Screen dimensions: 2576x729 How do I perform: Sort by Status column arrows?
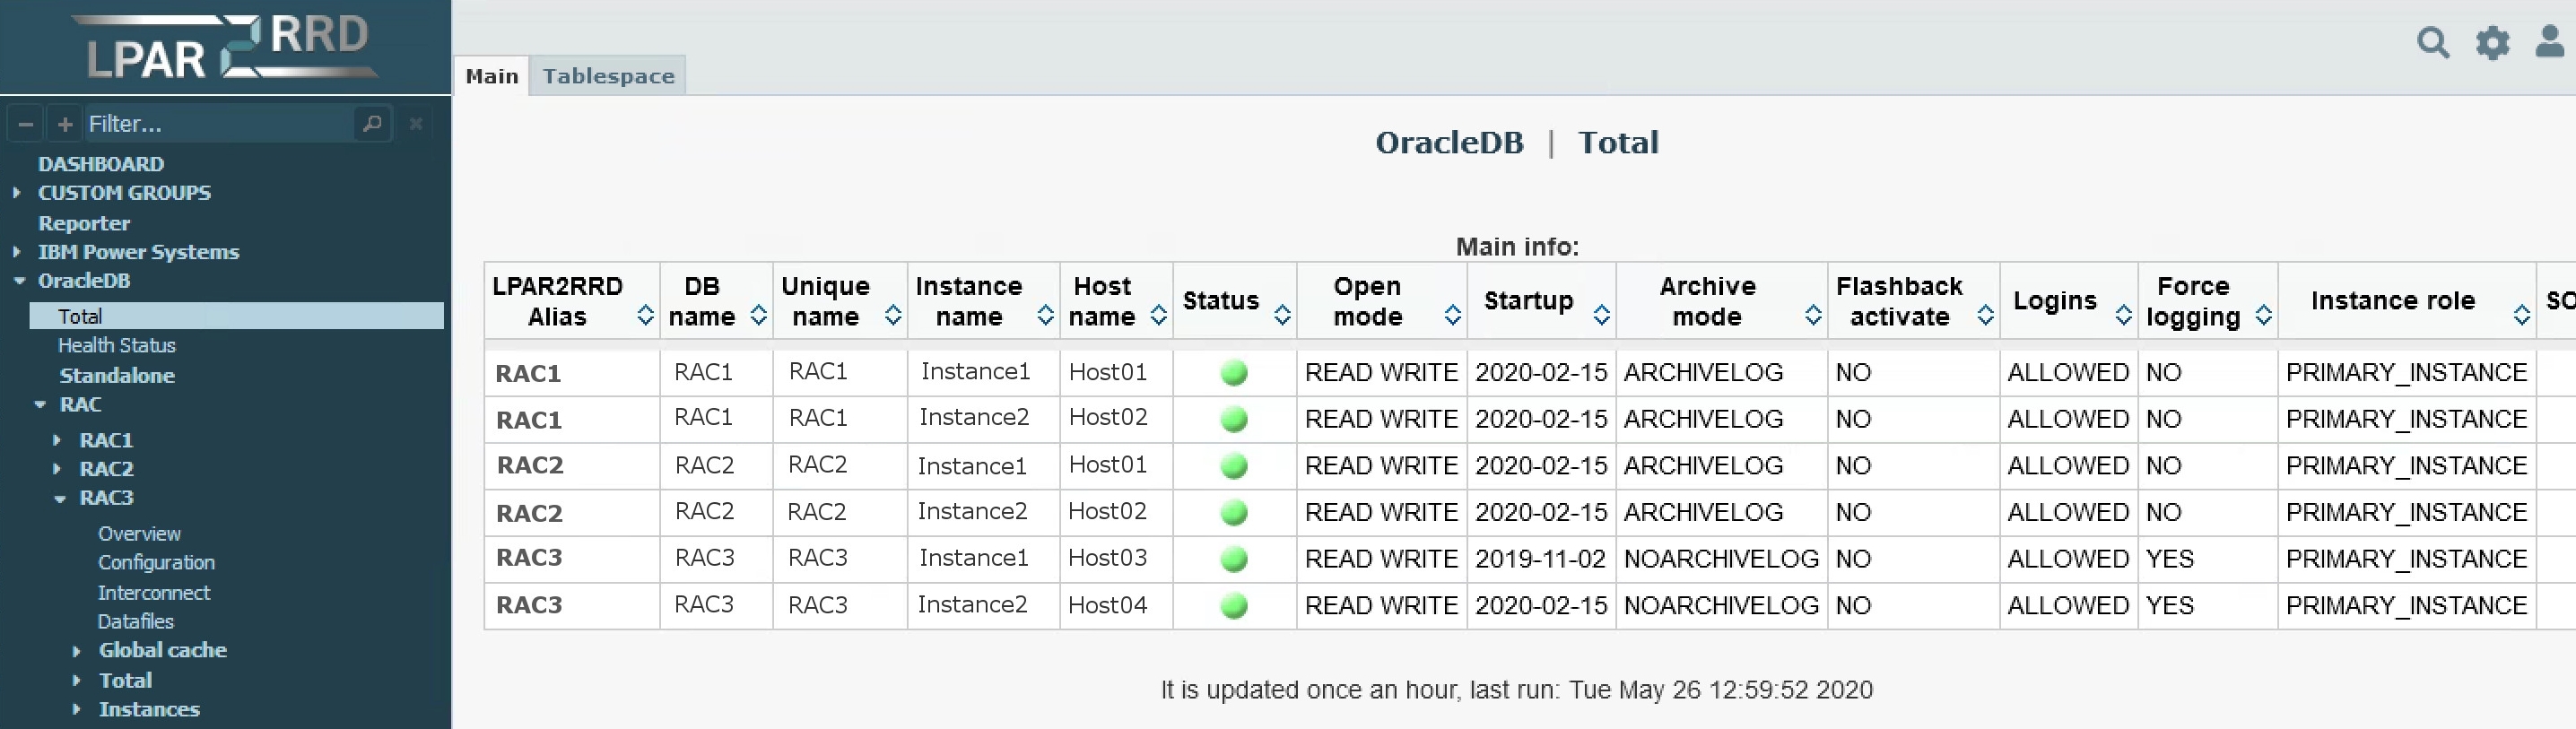point(1282,316)
